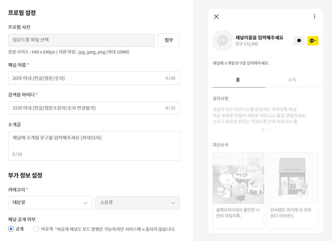The width and height of the screenshot is (332, 241).
Task: Click the notice carousel pagination dots
Action: coord(266,129)
